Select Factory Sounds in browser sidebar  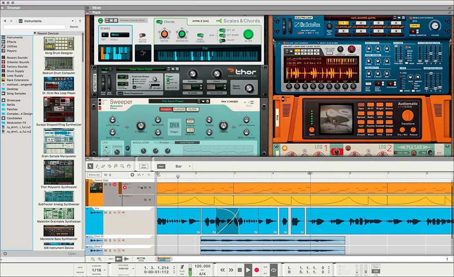pyautogui.click(x=17, y=67)
